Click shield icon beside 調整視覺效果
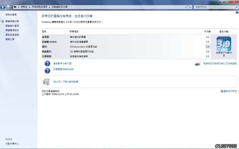This screenshot has width=239, height=149. [3, 22]
